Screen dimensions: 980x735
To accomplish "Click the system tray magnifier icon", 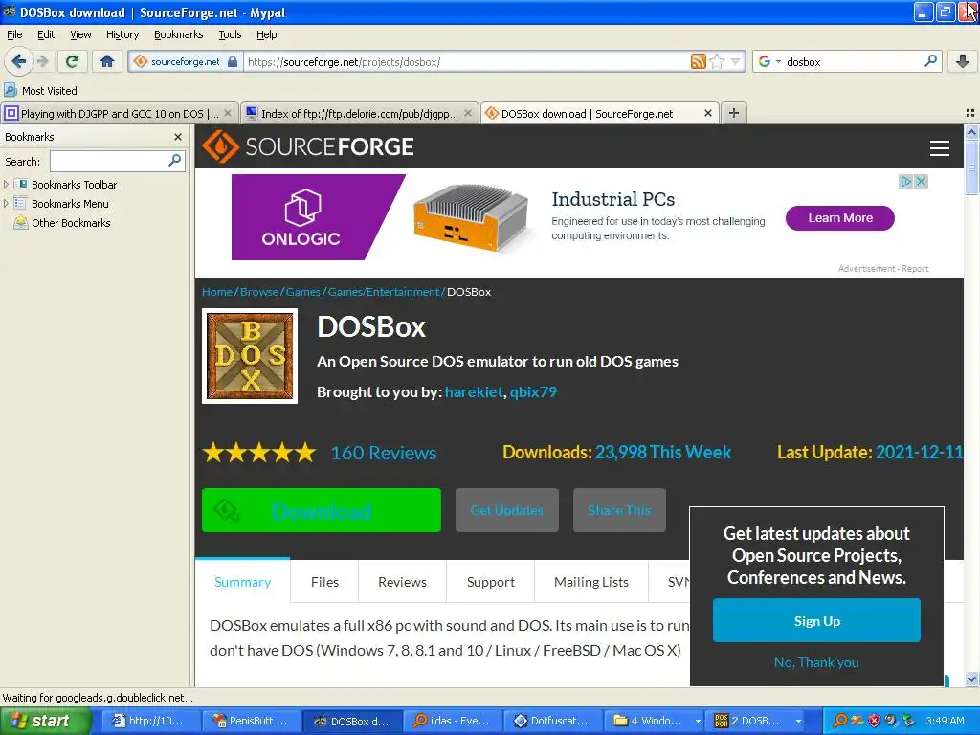I will tap(840, 721).
